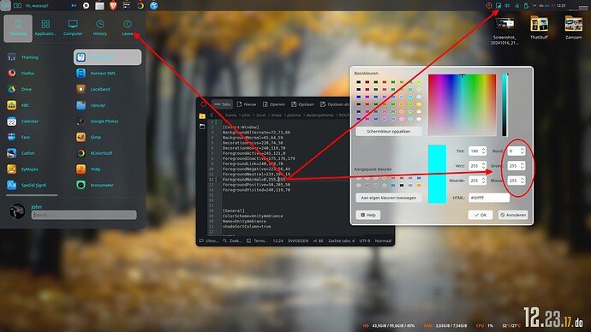Switch to the Applications launcher tab
This screenshot has height=332, width=591.
[x=45, y=28]
